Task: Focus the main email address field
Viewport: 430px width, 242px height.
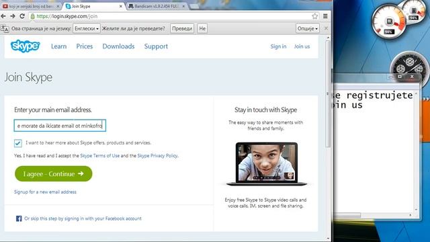Action: pos(60,126)
